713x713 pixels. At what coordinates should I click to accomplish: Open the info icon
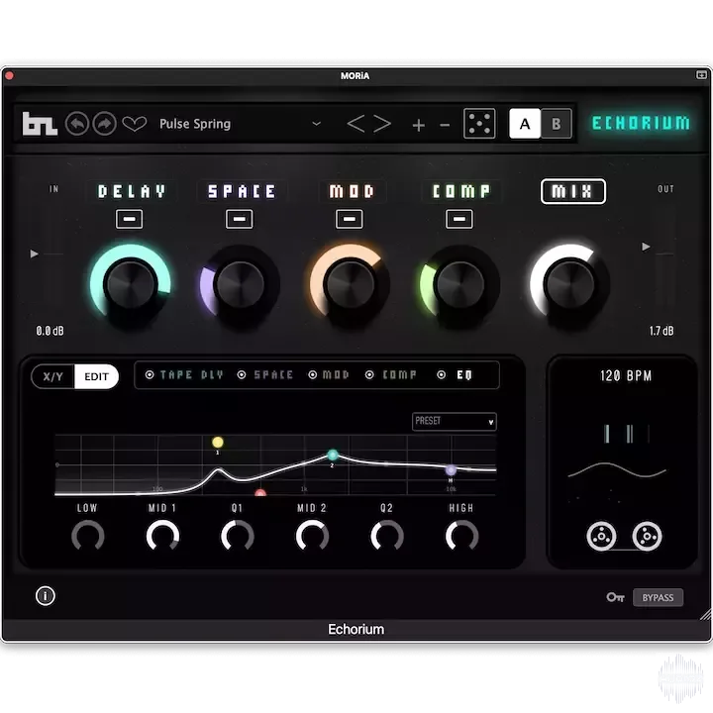[x=46, y=596]
